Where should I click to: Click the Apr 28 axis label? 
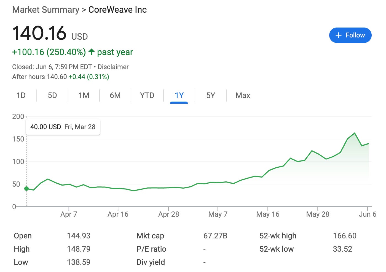169,214
